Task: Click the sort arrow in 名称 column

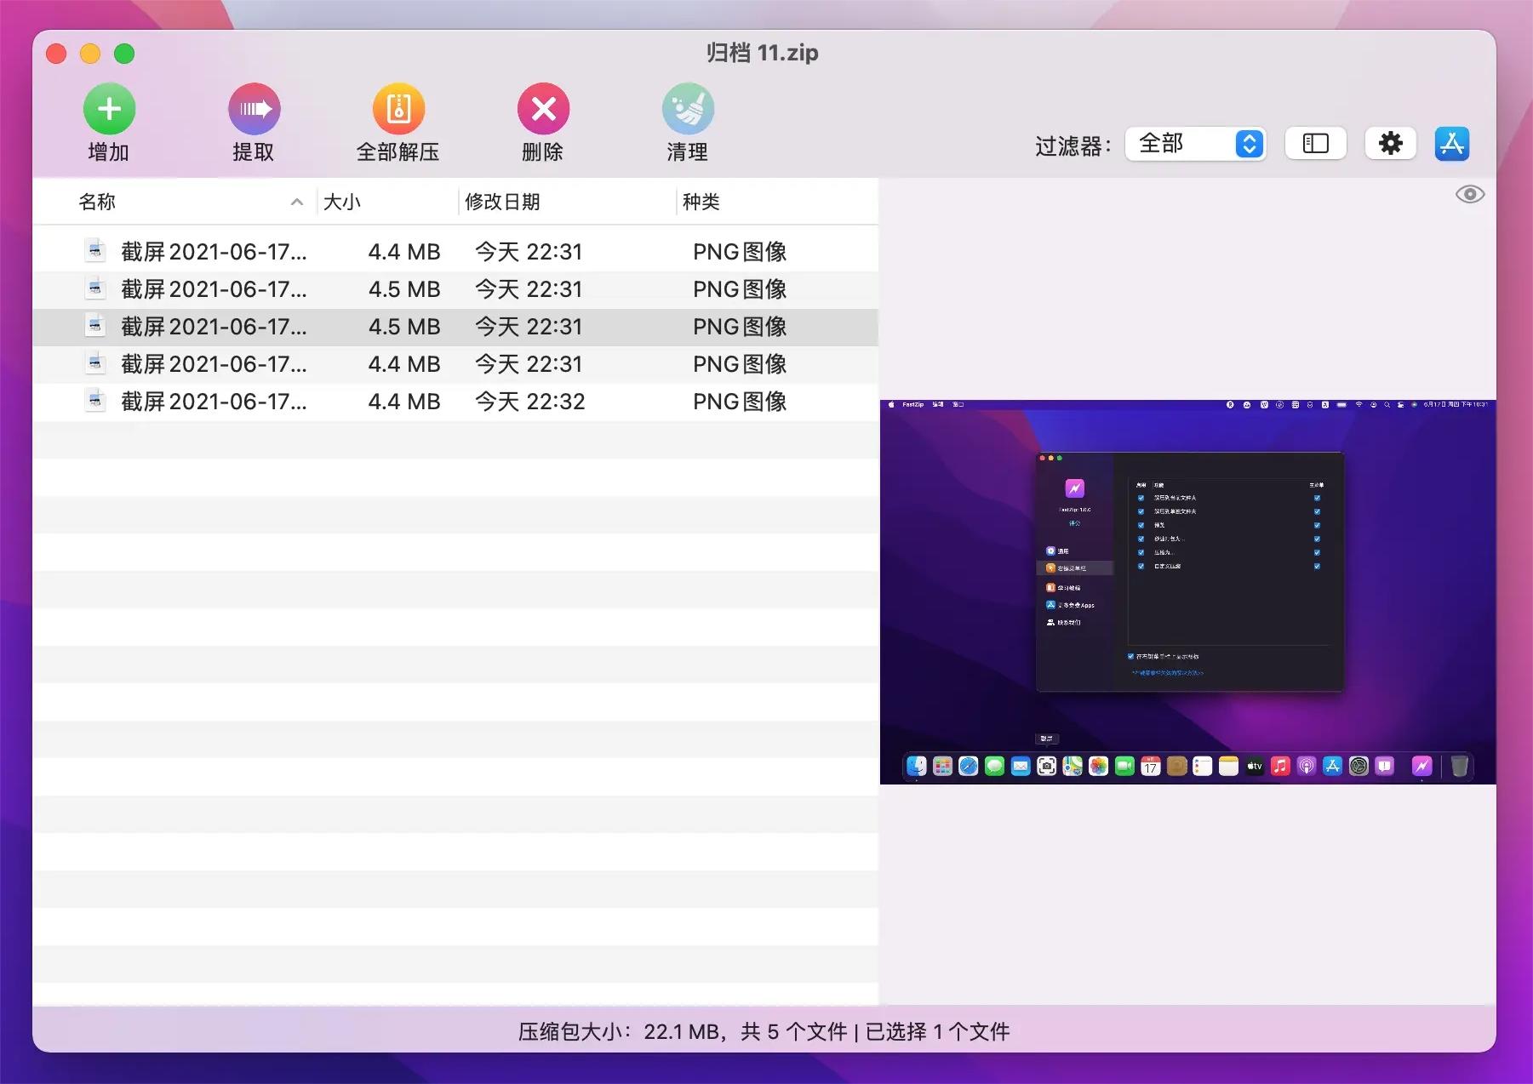Action: click(297, 202)
